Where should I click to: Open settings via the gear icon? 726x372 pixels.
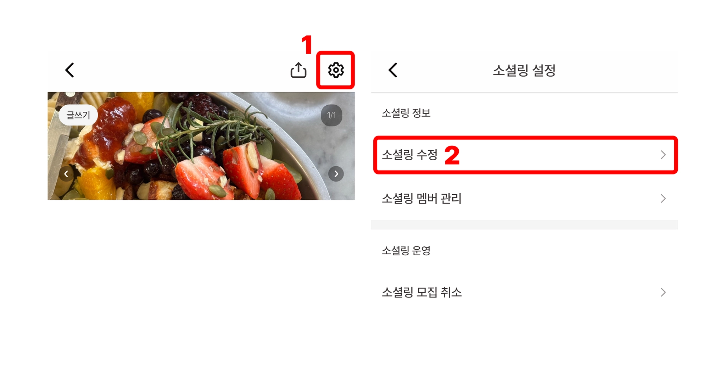(x=336, y=70)
